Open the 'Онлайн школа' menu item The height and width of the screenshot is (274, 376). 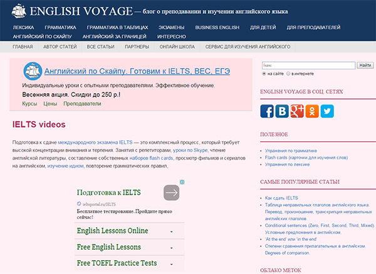tap(177, 47)
